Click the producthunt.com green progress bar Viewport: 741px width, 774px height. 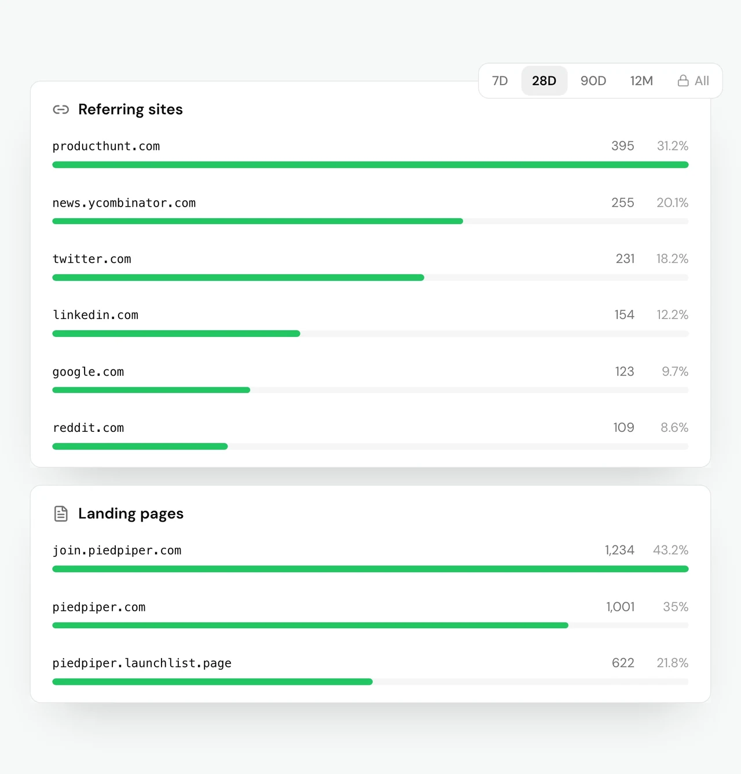(370, 165)
